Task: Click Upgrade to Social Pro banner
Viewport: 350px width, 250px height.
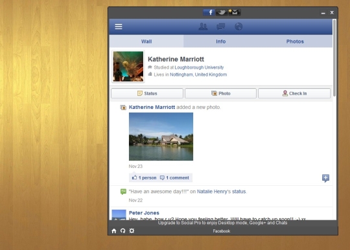Action: pos(222,223)
